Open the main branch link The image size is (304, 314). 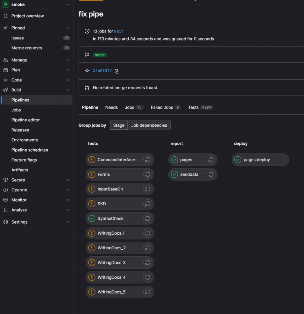(x=119, y=31)
